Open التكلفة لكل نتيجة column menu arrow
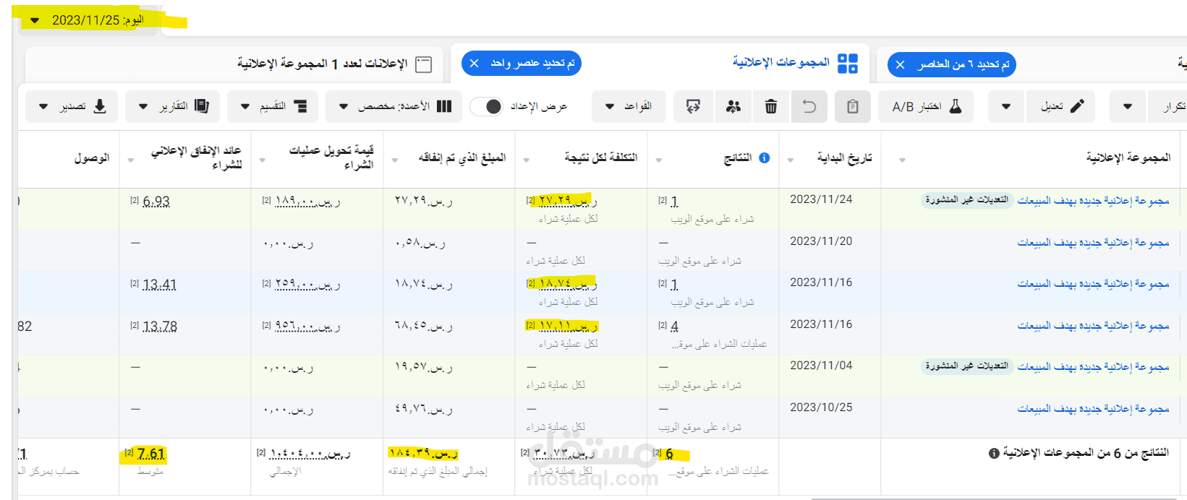 527,160
